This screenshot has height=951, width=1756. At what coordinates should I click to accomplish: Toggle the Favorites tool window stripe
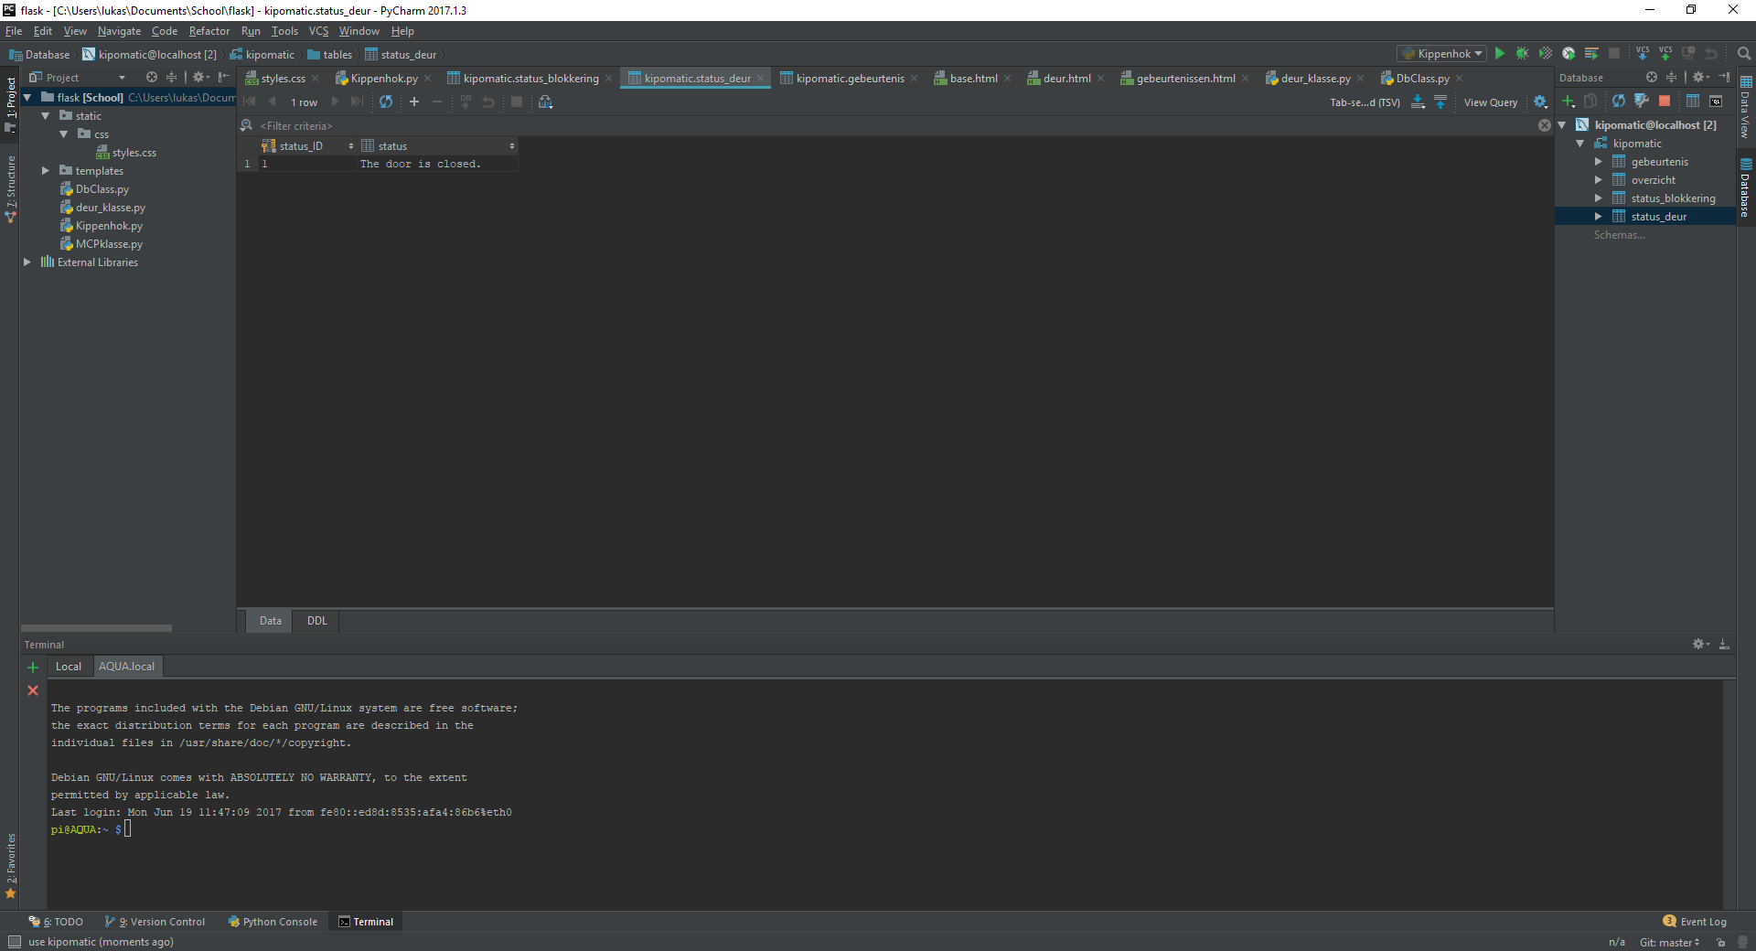pos(10,866)
